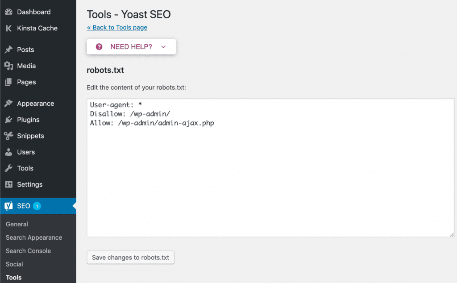Screen dimensions: 457x283
Task: Click the Settings sliders icon
Action: 8,184
